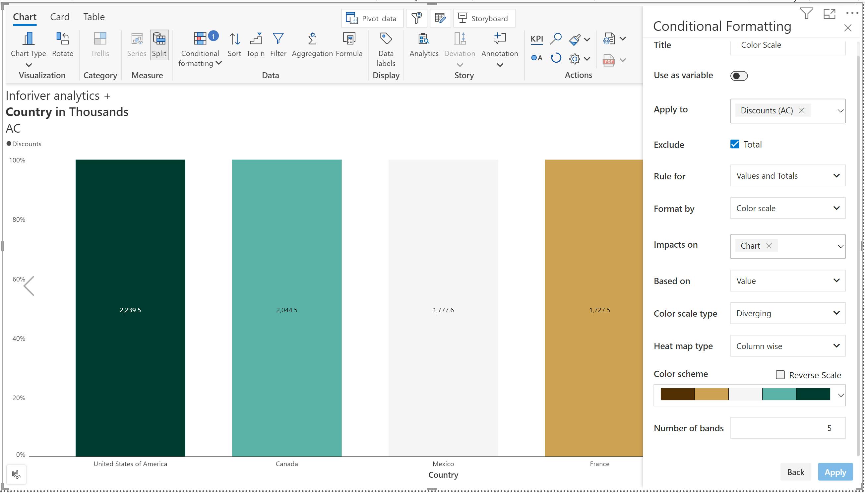The image size is (865, 494).
Task: Toggle the Use as variable switch
Action: click(x=738, y=76)
